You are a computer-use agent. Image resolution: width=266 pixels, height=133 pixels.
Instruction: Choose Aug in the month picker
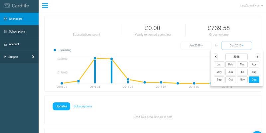(x=254, y=72)
